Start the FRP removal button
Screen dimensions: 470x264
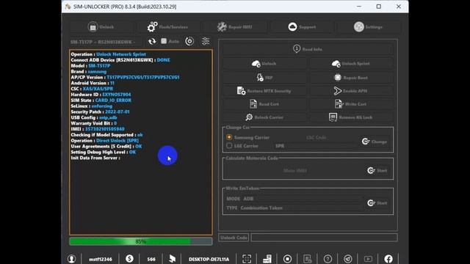click(x=264, y=78)
